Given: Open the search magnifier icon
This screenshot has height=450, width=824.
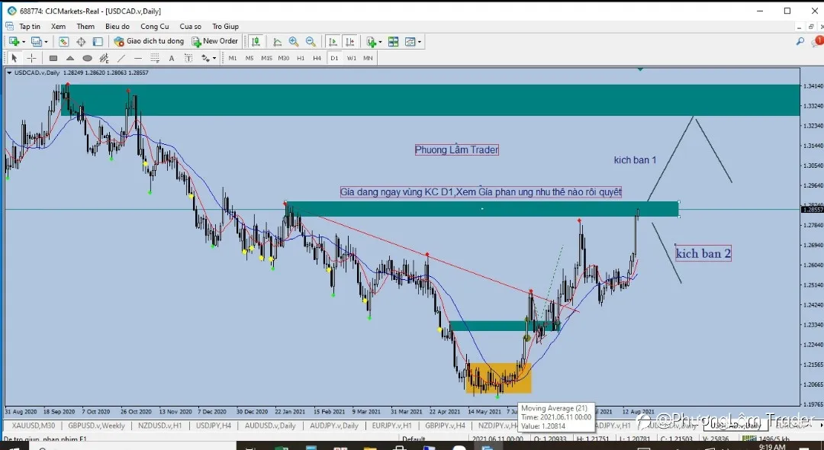Looking at the screenshot, I should click(x=800, y=41).
